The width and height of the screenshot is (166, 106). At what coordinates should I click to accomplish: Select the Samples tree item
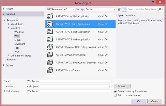[x=11, y=59]
